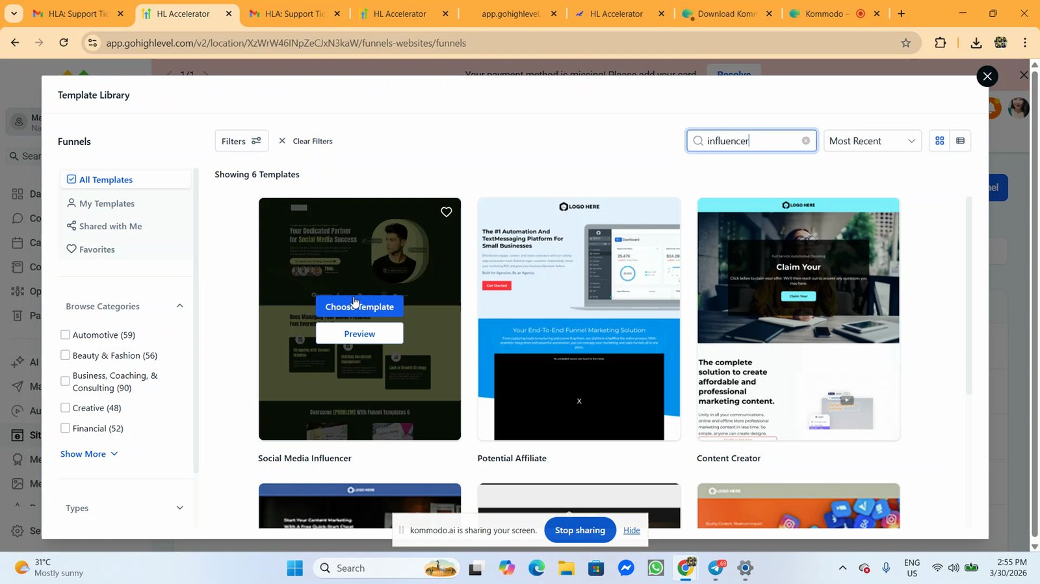Check the Beauty & Fashion (56) category
1040x584 pixels.
65,355
